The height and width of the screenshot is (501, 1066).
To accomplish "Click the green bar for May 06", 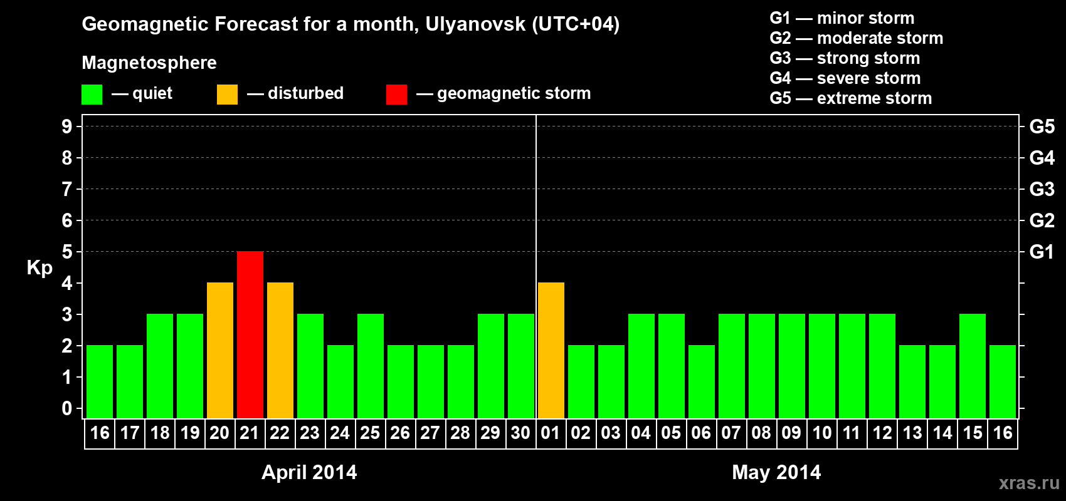I will tap(702, 381).
